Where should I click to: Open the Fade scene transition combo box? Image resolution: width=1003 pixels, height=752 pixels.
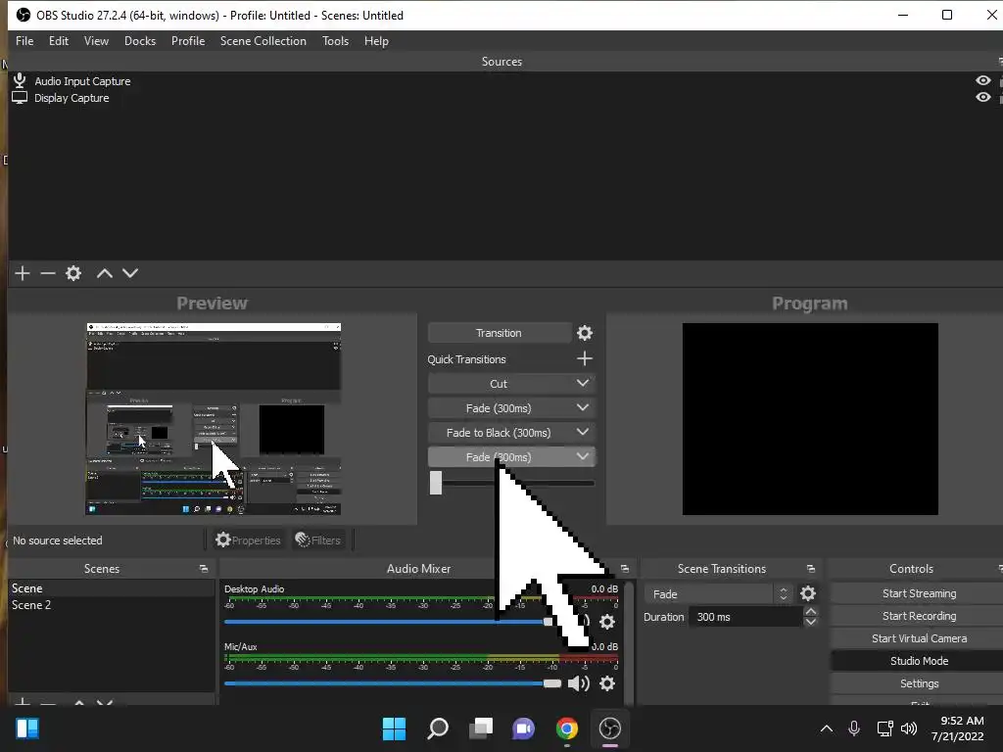click(x=718, y=594)
